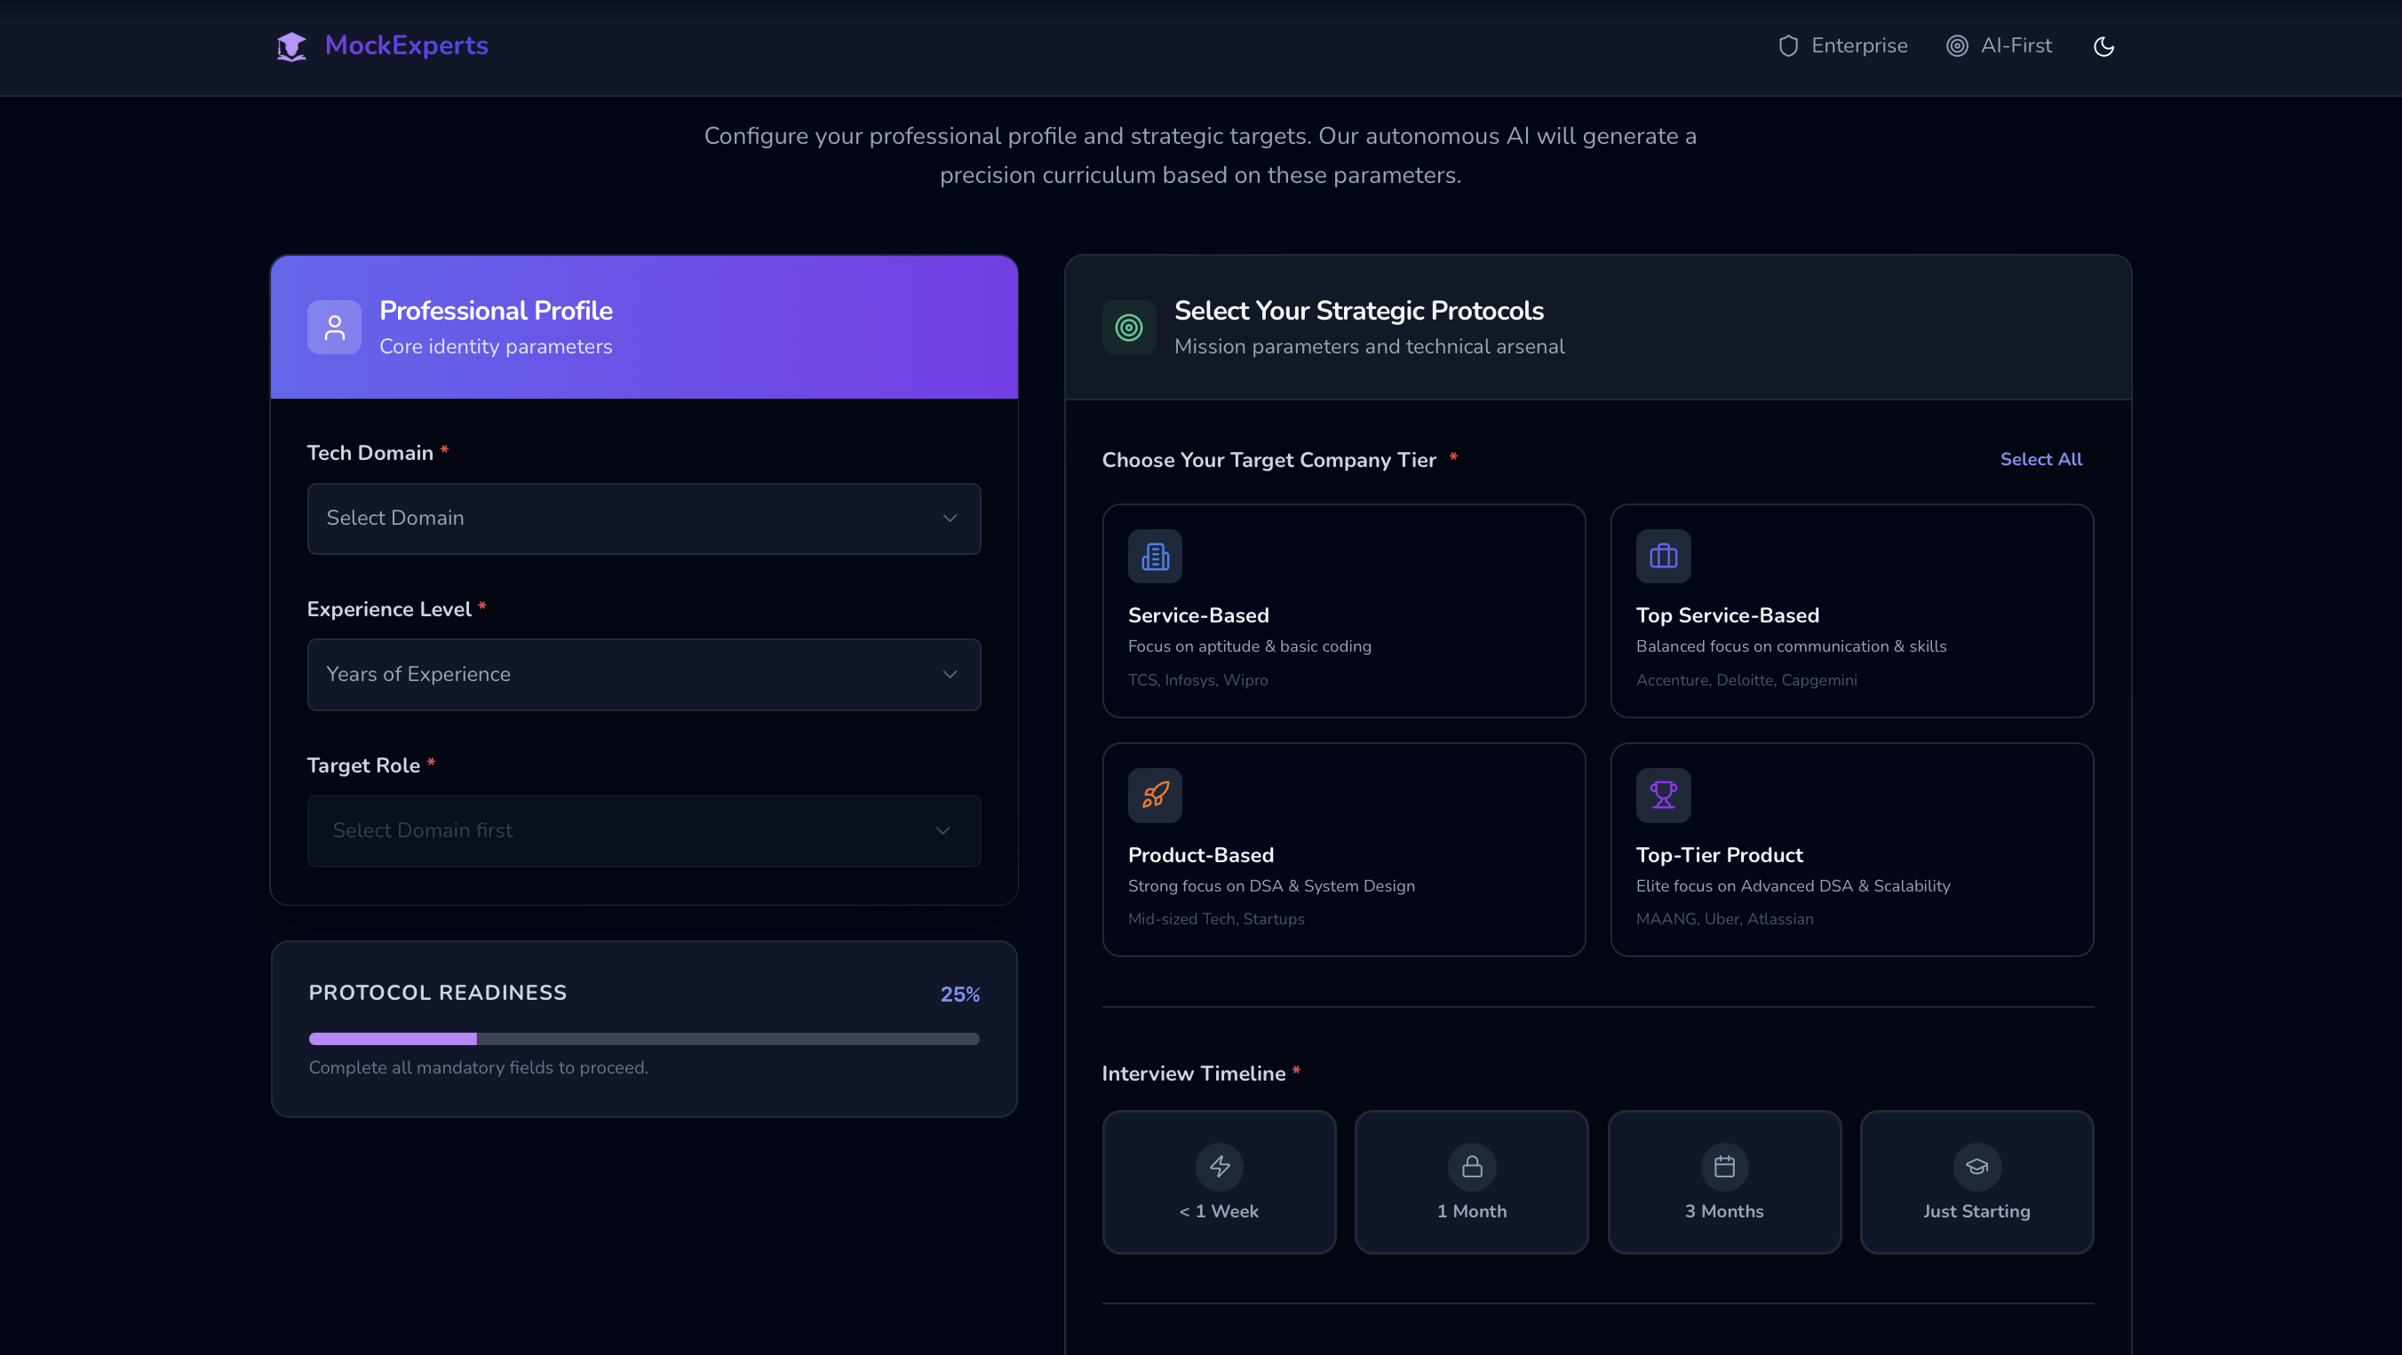Viewport: 2402px width, 1355px height.
Task: Open the Select Domain dropdown
Action: tap(643, 519)
